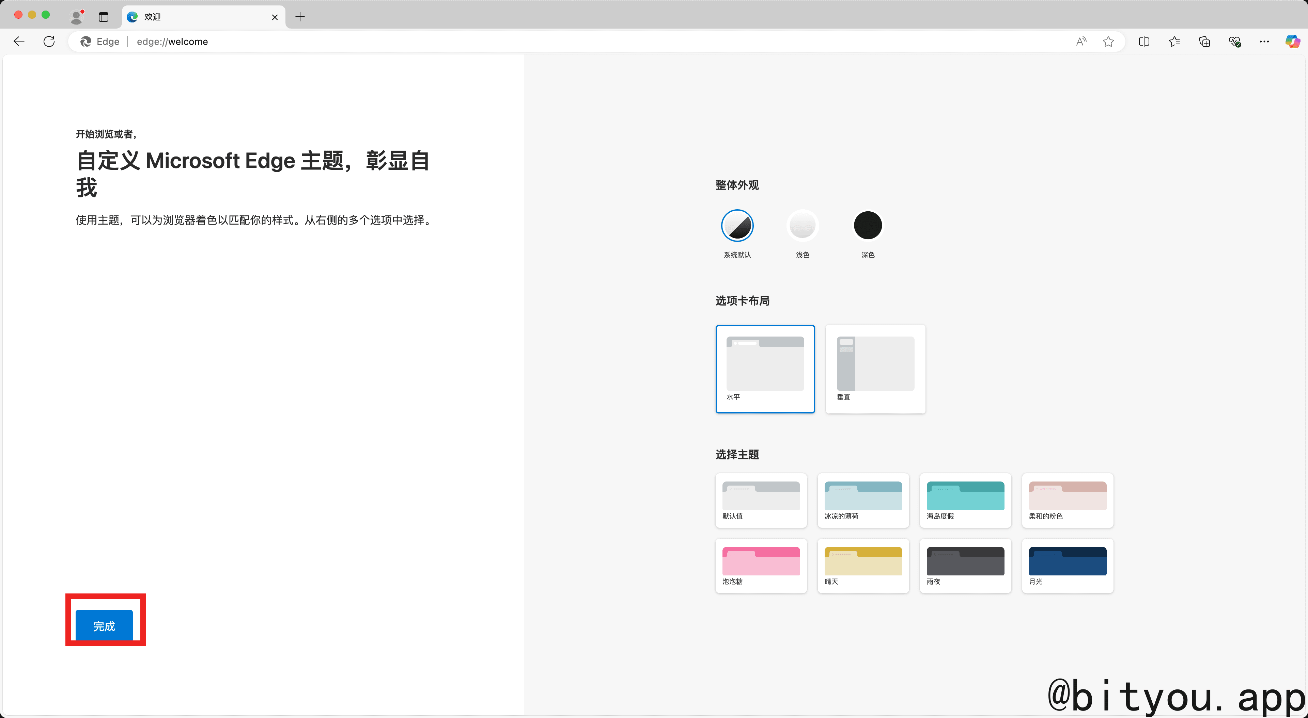Click the 完成 button
The width and height of the screenshot is (1308, 718).
tap(104, 626)
